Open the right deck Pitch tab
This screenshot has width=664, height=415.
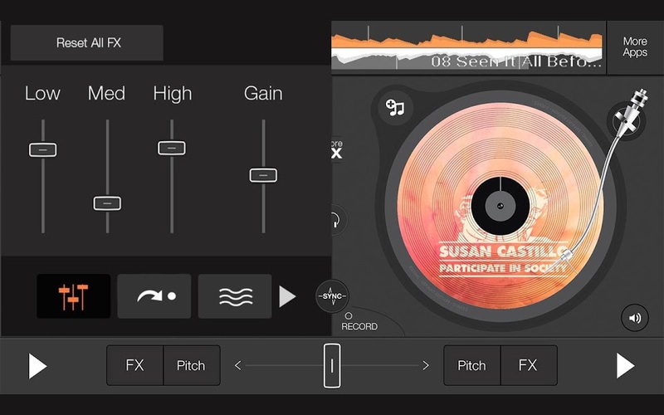point(471,365)
